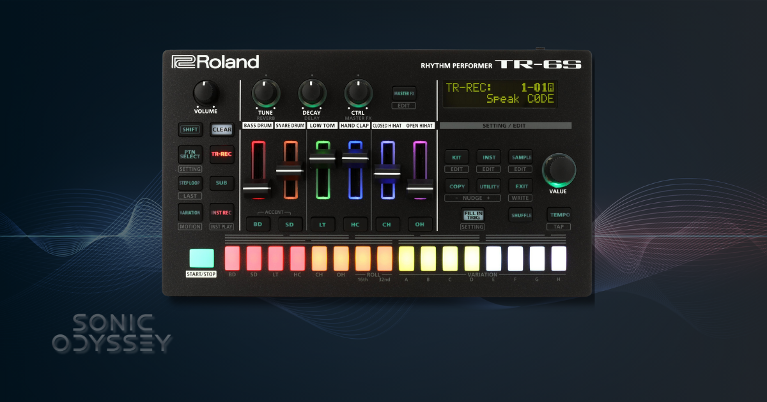This screenshot has width=767, height=402.
Task: Click the orange Snare Drum fader handle
Action: pos(290,171)
